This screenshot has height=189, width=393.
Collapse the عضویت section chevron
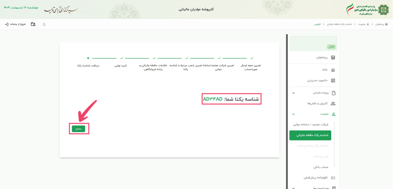point(294,114)
